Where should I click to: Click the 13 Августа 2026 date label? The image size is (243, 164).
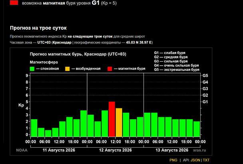172,150
